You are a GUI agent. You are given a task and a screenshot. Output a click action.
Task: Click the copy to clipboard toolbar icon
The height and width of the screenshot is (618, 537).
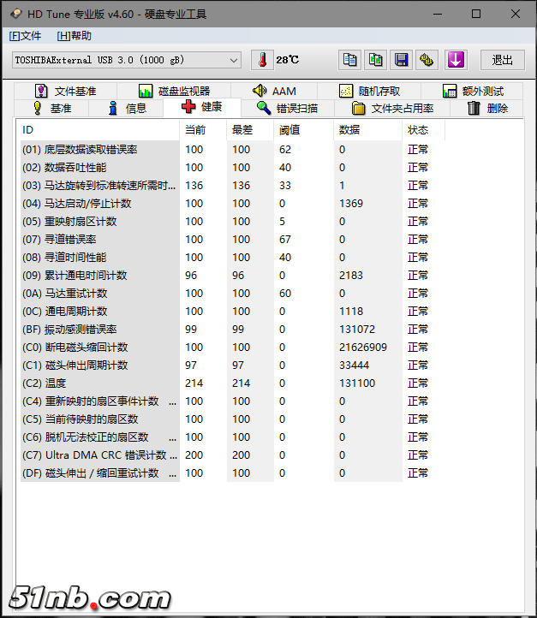pos(349,60)
